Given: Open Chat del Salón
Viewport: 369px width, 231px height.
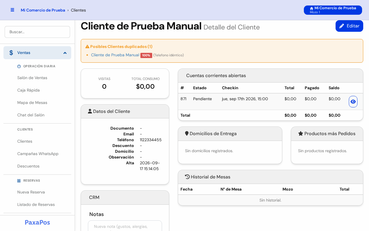Looking at the screenshot, I should (31, 115).
